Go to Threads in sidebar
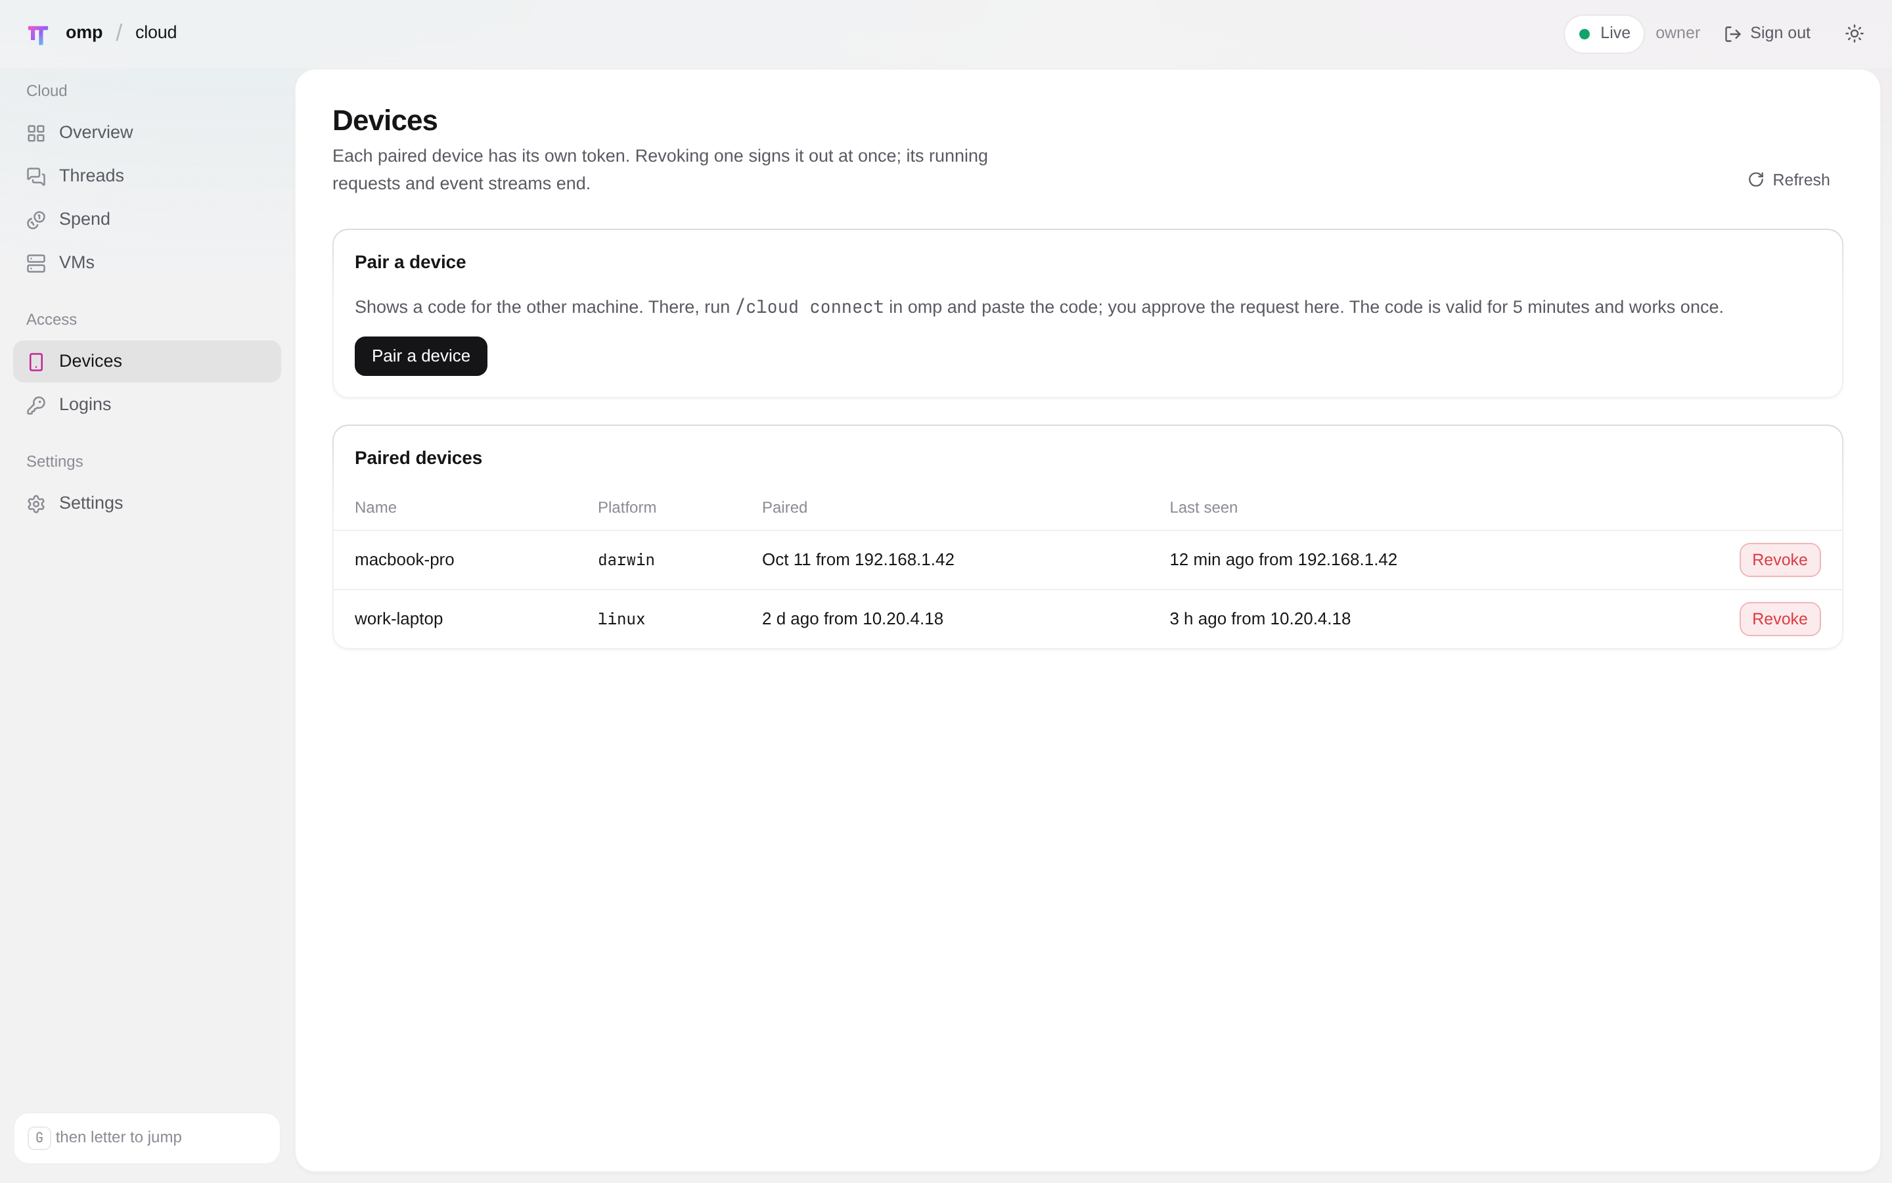This screenshot has width=1892, height=1183. point(91,175)
